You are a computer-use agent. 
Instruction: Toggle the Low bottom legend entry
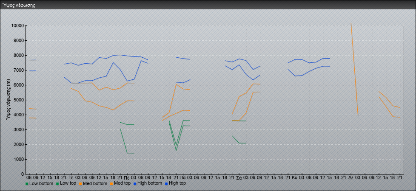(x=39, y=183)
